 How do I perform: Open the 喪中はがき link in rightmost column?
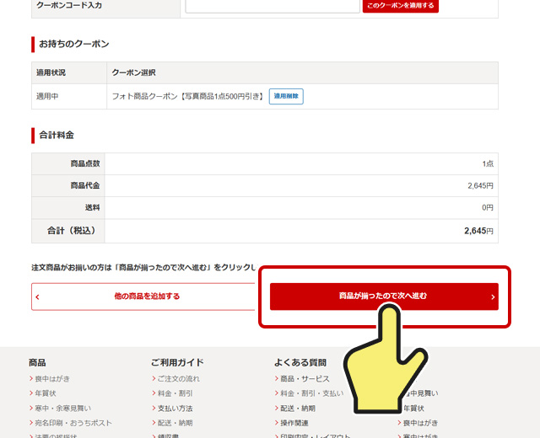(420, 423)
